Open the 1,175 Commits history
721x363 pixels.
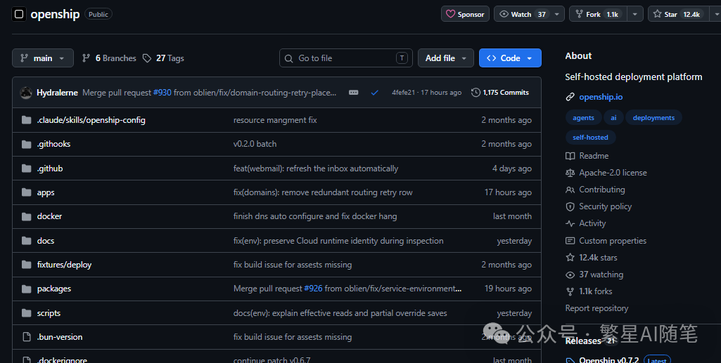click(500, 93)
